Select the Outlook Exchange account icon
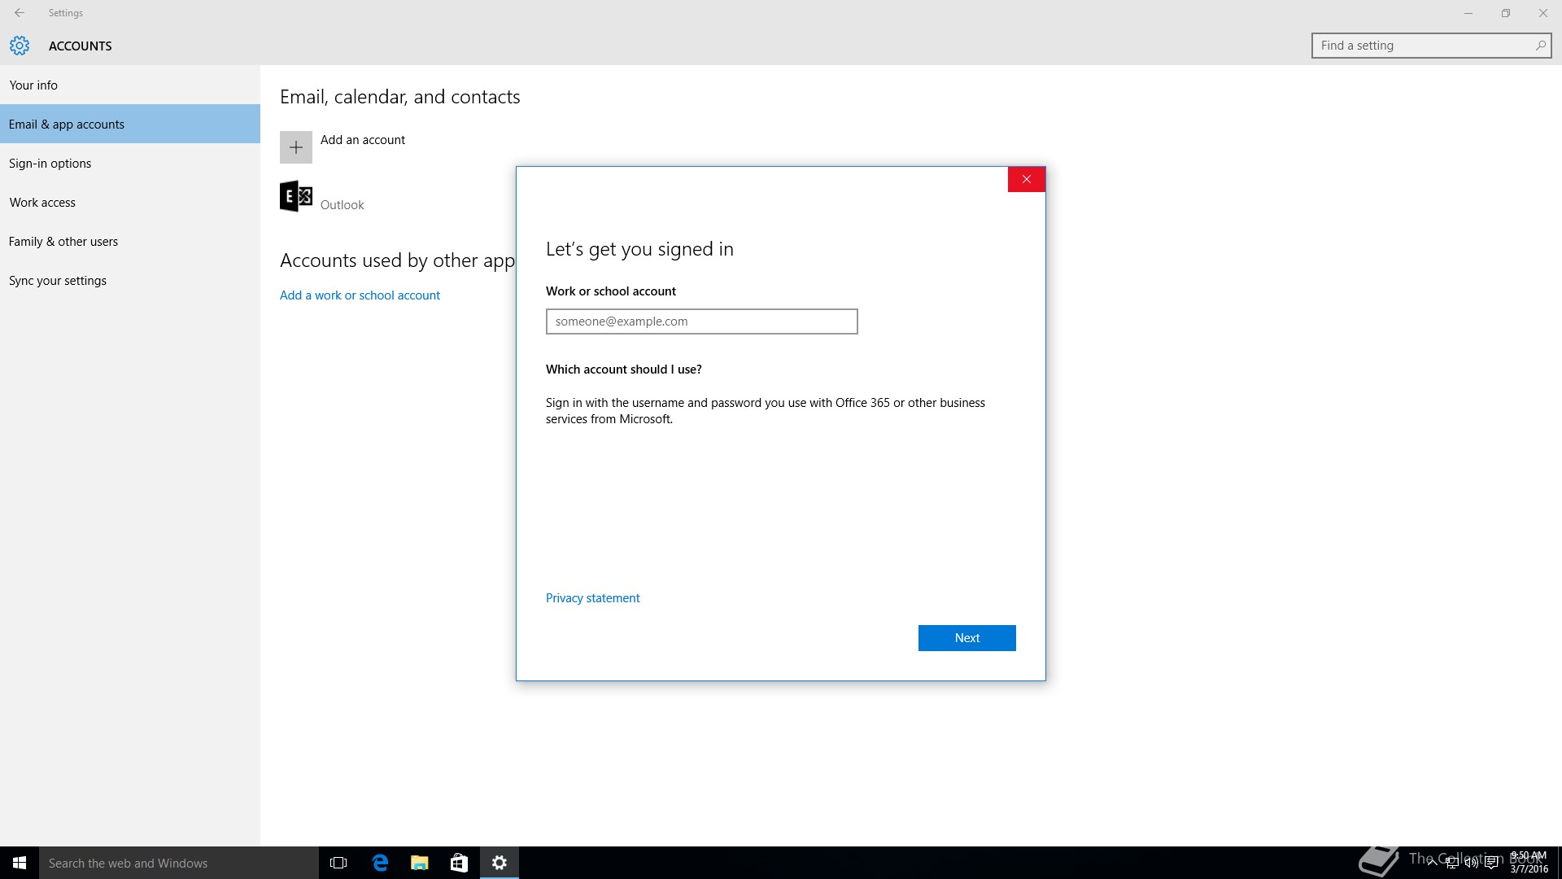 pos(296,196)
